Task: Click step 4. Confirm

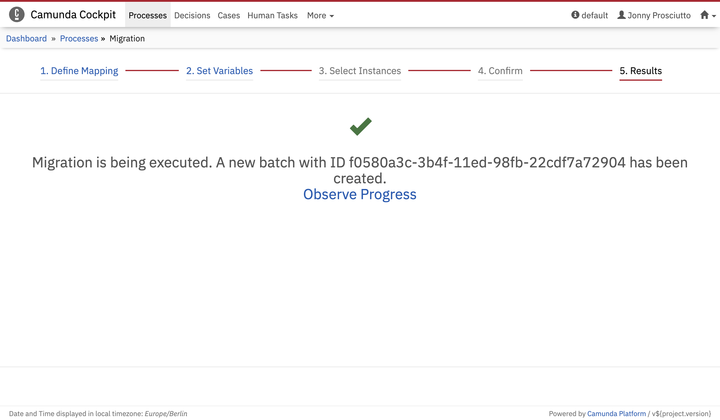Action: point(500,71)
